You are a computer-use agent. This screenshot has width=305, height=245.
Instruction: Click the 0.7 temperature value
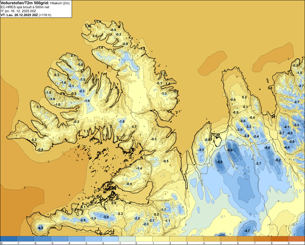click(134, 127)
